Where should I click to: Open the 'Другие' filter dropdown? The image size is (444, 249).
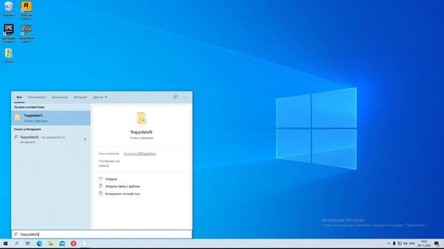point(100,97)
